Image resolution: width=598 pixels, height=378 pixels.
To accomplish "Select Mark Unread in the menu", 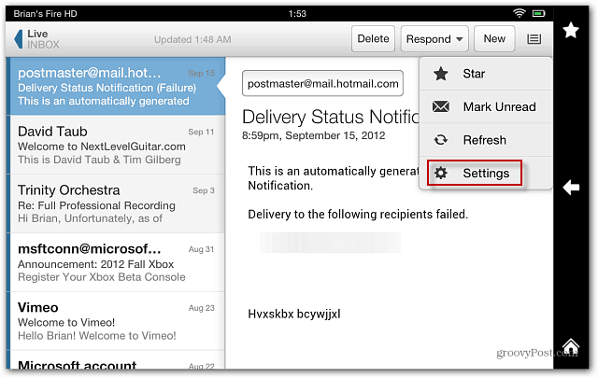I will coord(486,106).
